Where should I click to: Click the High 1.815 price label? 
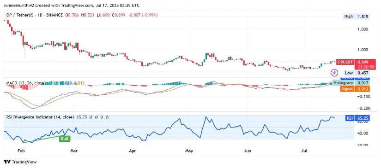pos(356,17)
